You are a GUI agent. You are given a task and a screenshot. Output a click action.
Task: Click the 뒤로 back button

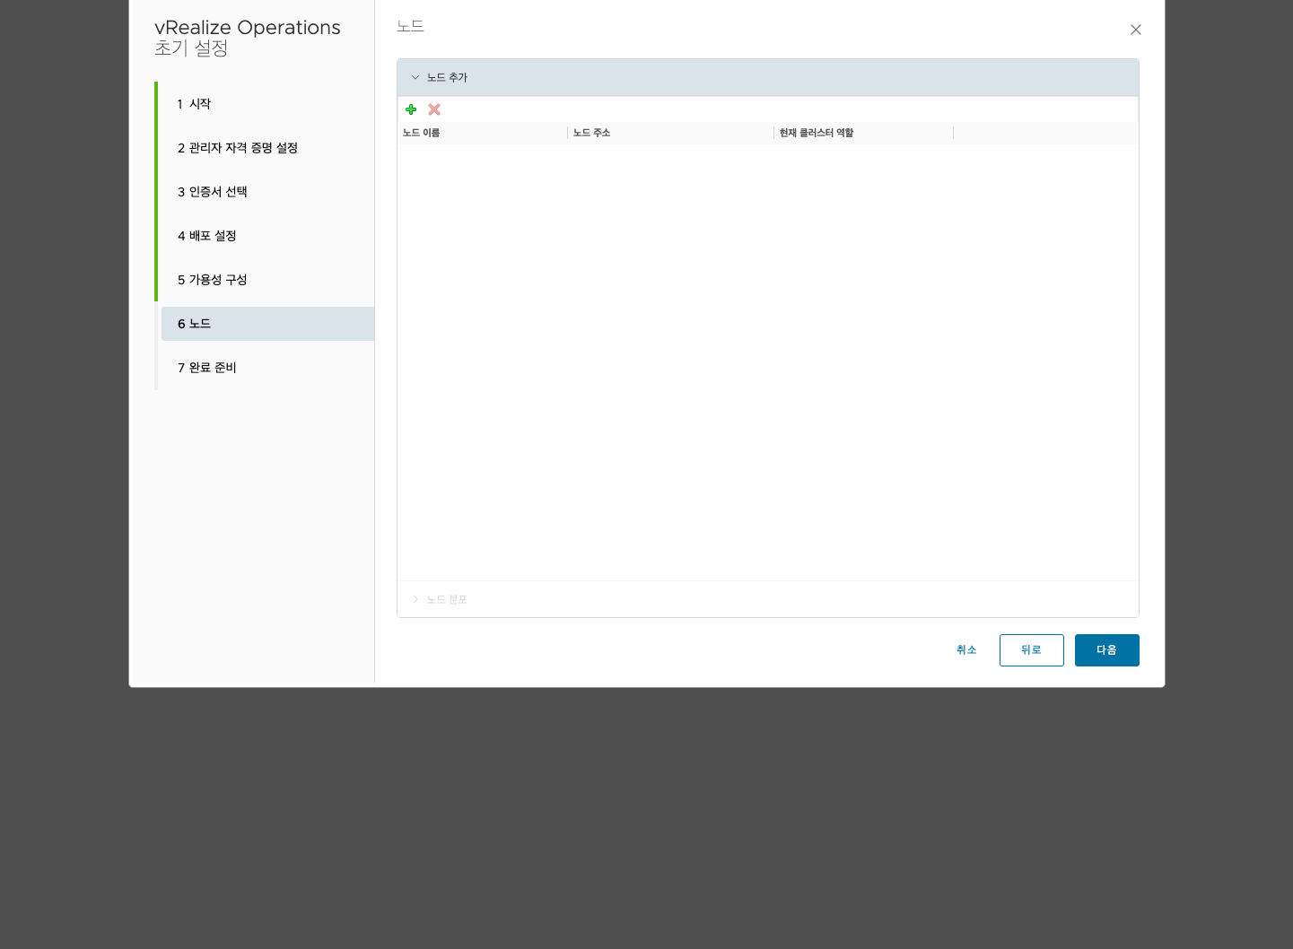(1032, 650)
